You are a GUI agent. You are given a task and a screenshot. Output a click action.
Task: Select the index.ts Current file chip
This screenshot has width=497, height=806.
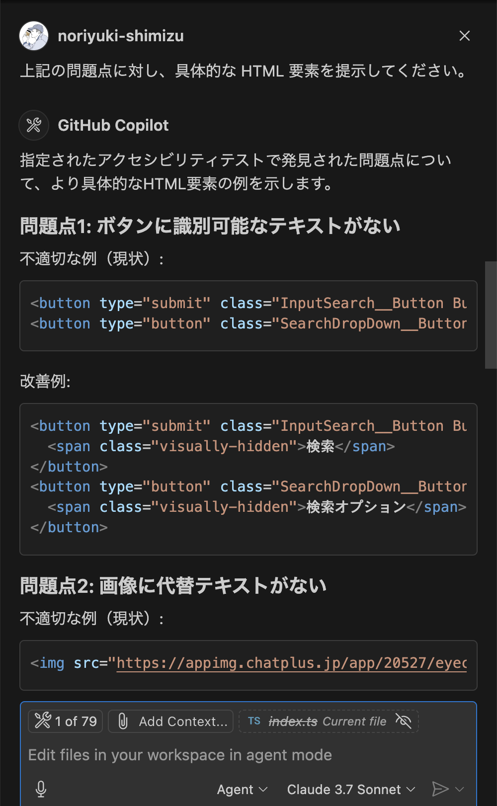click(328, 721)
